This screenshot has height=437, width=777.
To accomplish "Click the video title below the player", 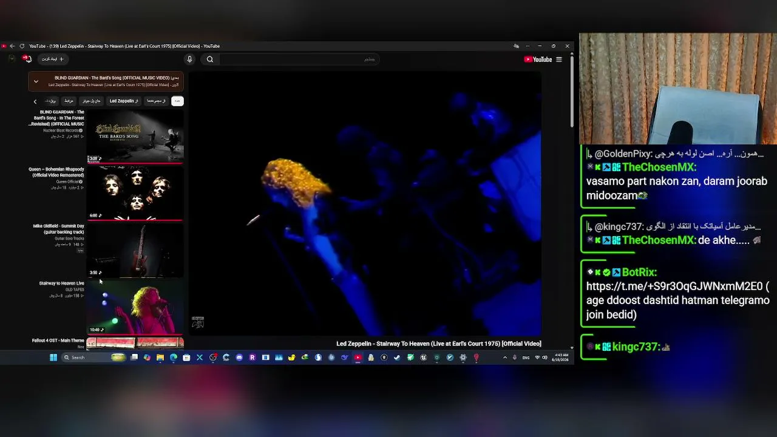I will (x=438, y=344).
